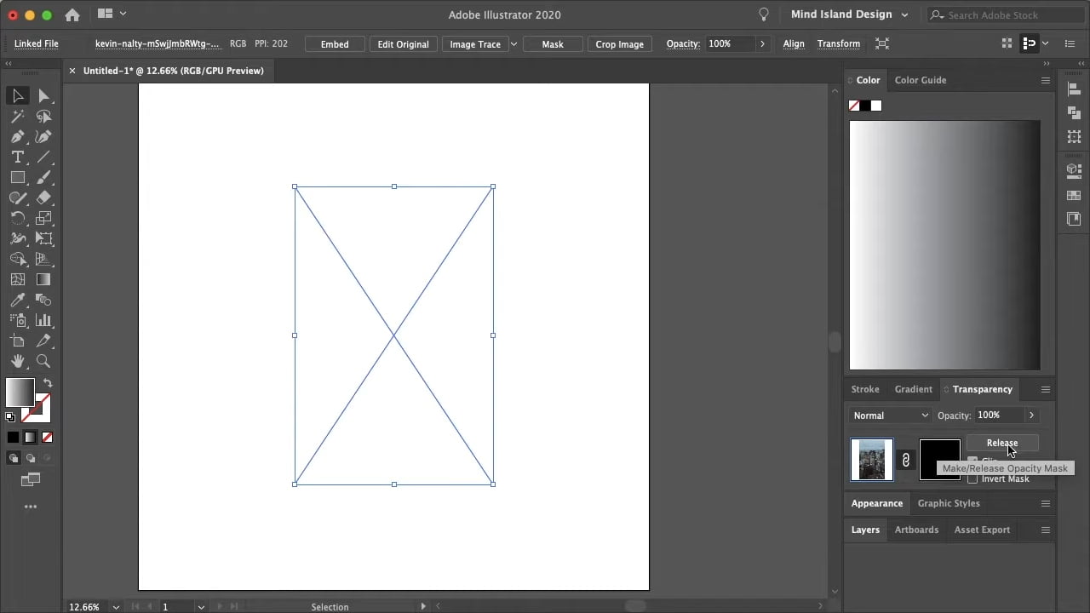Screen dimensions: 1090x613
Task: Open the Opacity dropdown in the control bar
Action: tap(761, 43)
